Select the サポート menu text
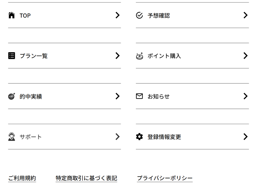 [x=30, y=137]
